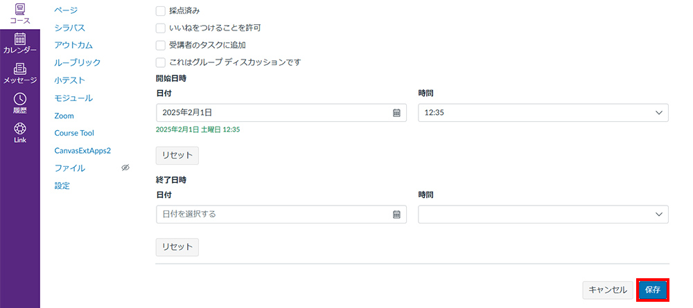Enable いいねをつけることを許可 checkbox

[161, 28]
